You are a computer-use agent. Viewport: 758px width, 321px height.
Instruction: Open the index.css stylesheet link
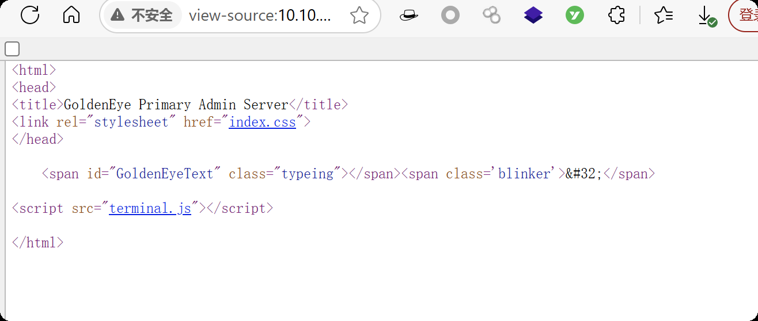pyautogui.click(x=262, y=122)
